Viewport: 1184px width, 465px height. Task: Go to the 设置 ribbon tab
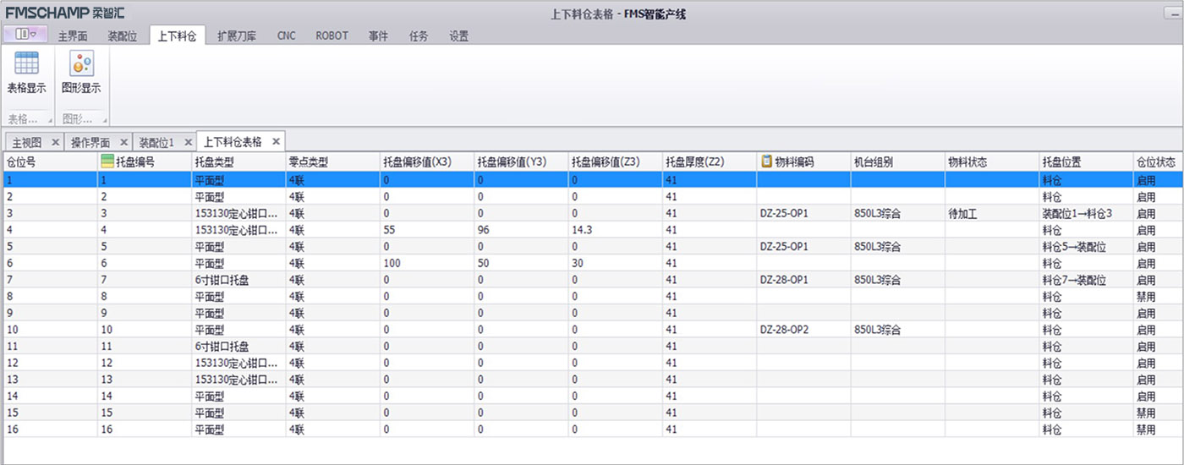pyautogui.click(x=458, y=36)
